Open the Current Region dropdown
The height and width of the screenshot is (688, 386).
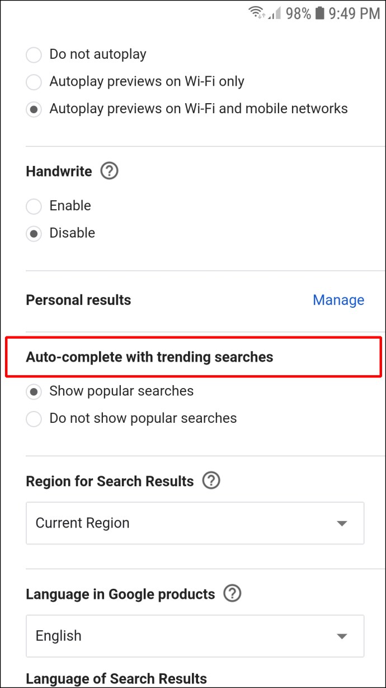click(195, 523)
